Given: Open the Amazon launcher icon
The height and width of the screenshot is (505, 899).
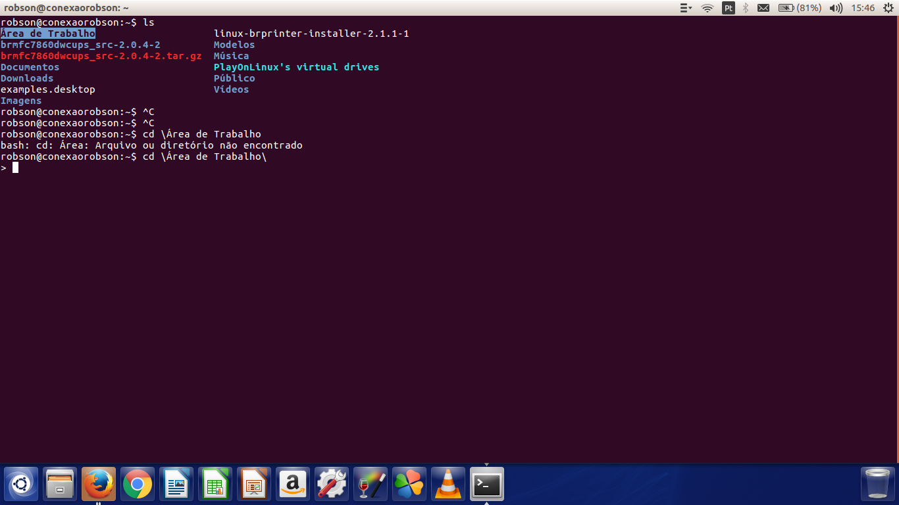Looking at the screenshot, I should [293, 485].
